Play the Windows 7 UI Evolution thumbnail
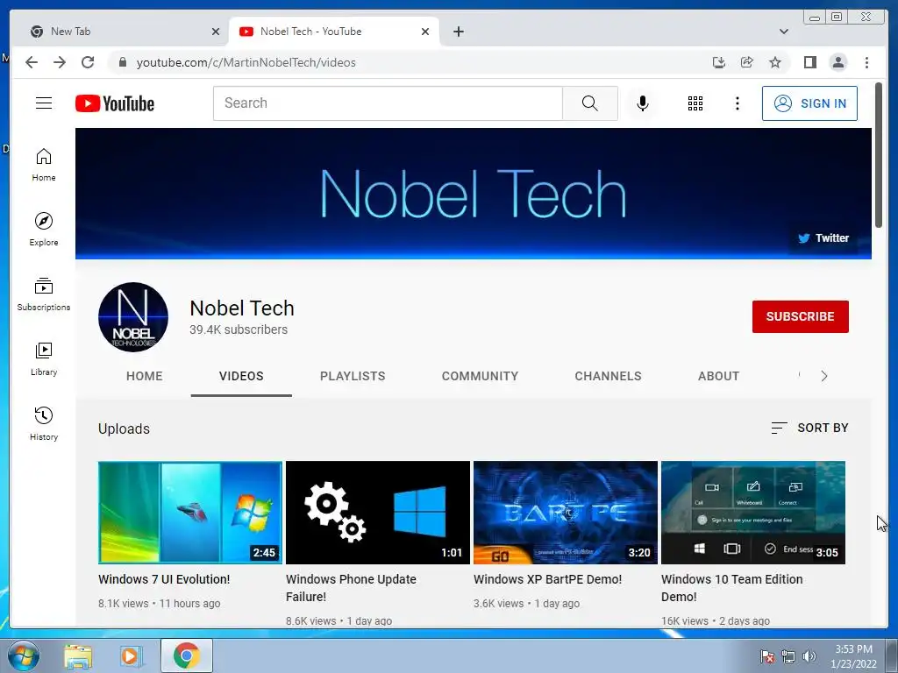 click(190, 513)
